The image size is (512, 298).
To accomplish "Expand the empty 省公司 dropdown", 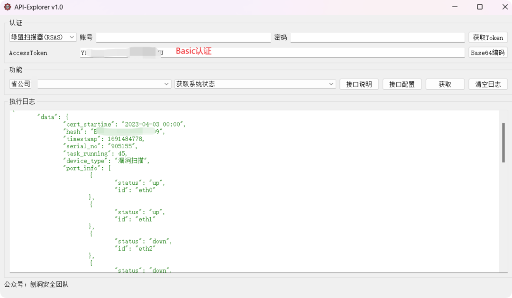I will click(x=104, y=84).
